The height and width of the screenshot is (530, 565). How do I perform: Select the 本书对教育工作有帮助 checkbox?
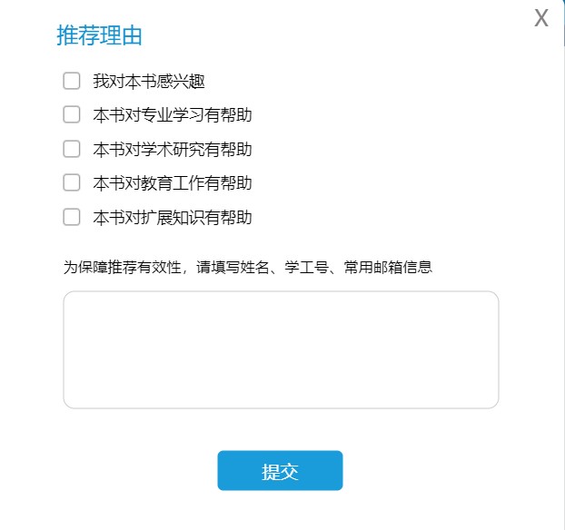tap(72, 182)
